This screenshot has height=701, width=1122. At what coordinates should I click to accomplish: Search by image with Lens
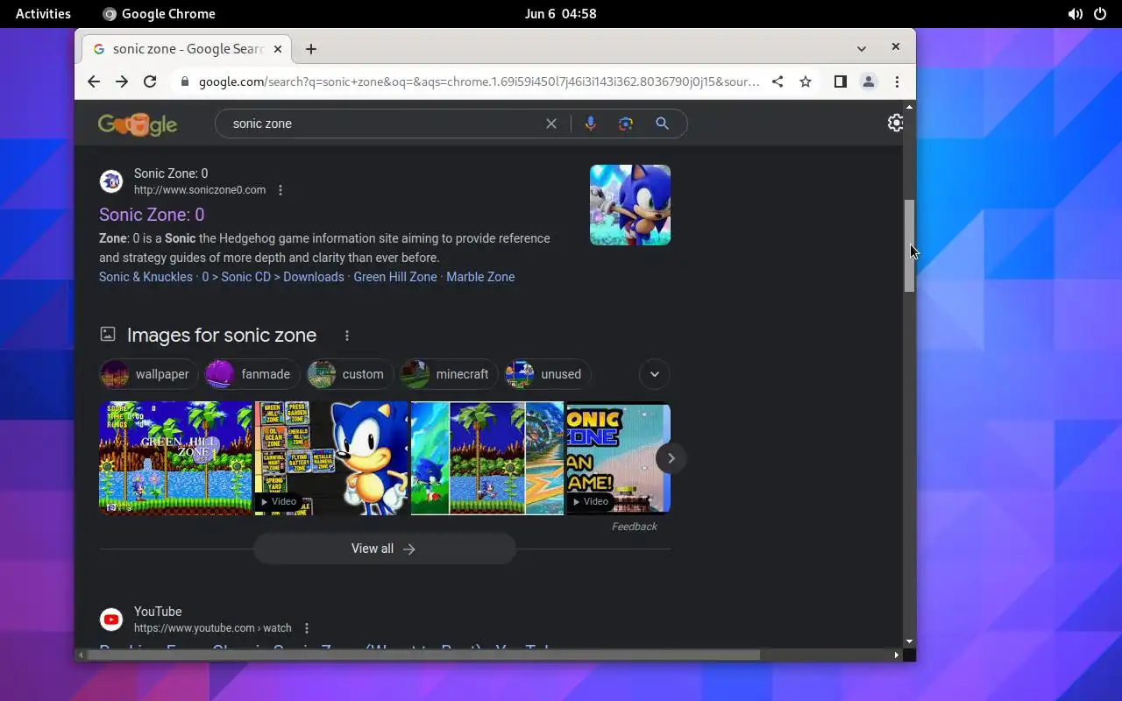(x=626, y=124)
